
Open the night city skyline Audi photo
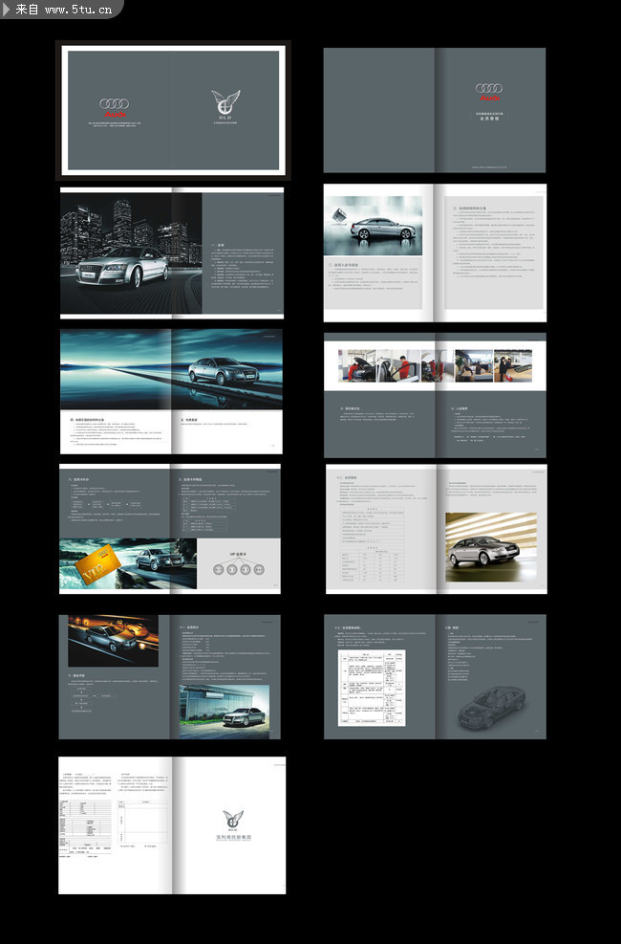click(x=131, y=252)
